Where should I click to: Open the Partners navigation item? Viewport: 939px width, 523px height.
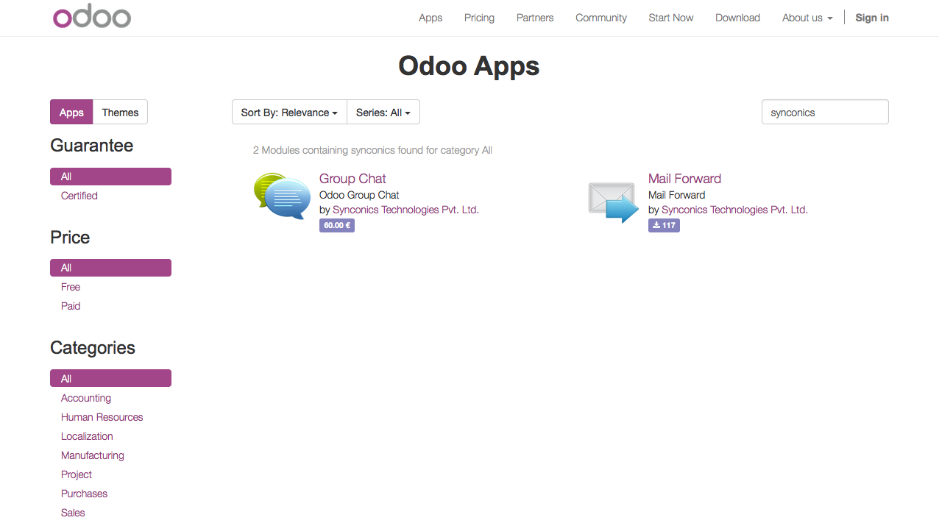(535, 18)
